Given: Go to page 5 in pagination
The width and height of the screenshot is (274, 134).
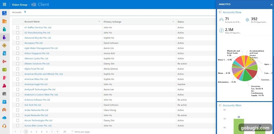Looking at the screenshot, I should coord(47,132).
